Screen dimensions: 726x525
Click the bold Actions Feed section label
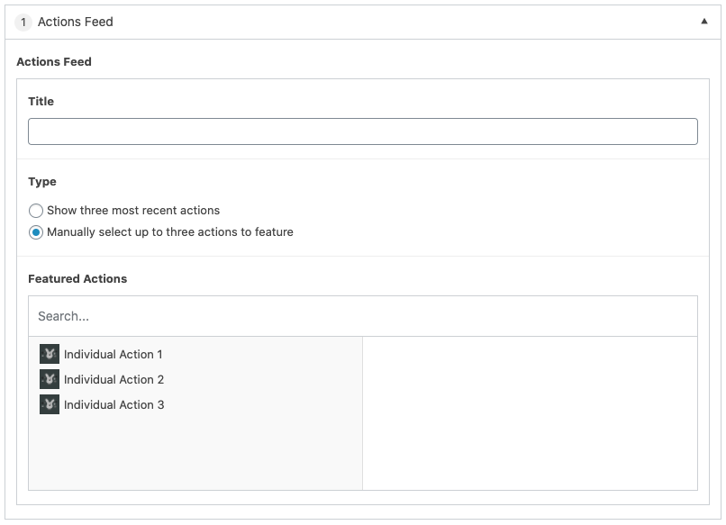54,62
